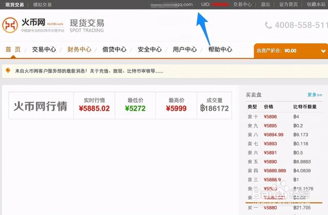Screen dimensions: 328x215
Task: Select sell row price ¥5890
Action: coord(270,162)
